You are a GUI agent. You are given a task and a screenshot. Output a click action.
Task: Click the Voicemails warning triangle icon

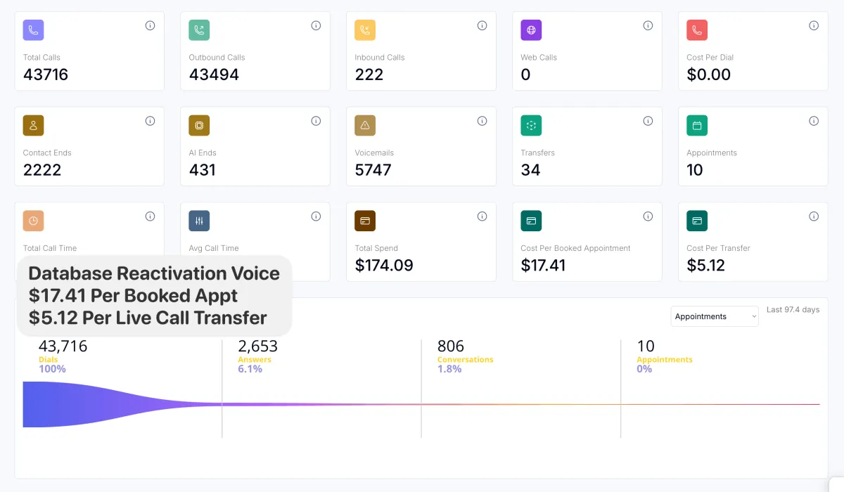[x=365, y=126]
